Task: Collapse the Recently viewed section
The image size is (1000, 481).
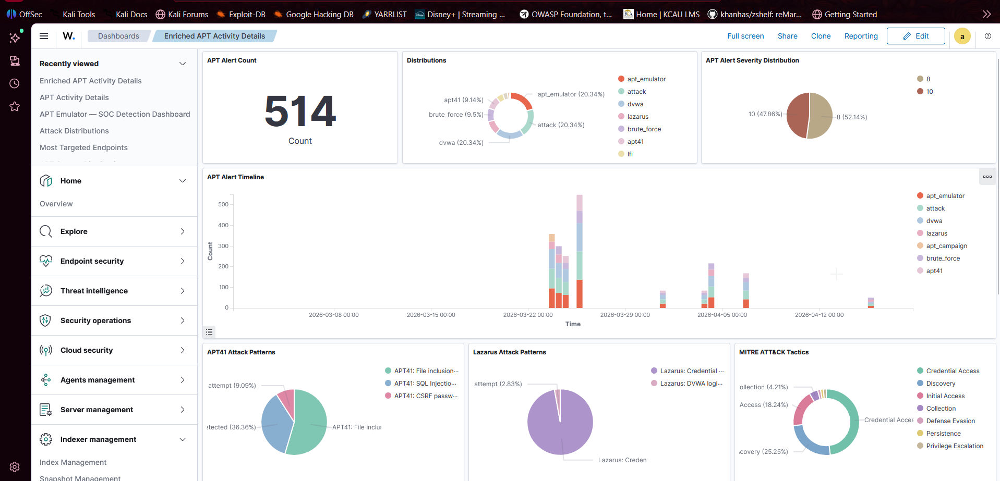Action: tap(183, 64)
